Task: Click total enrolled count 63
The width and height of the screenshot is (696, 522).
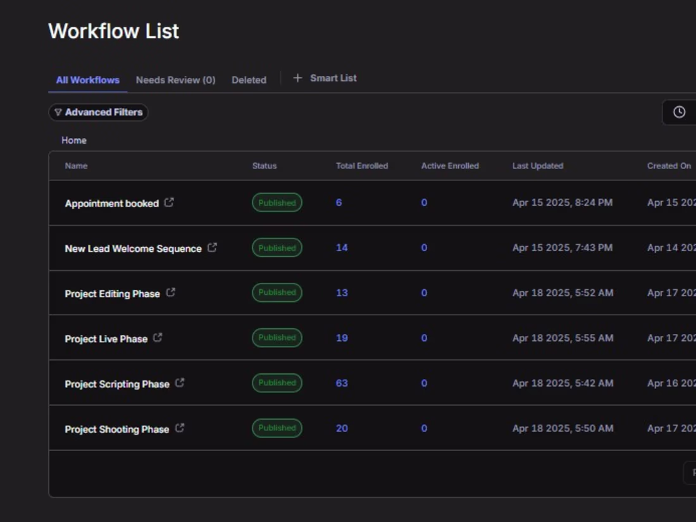Action: [342, 383]
